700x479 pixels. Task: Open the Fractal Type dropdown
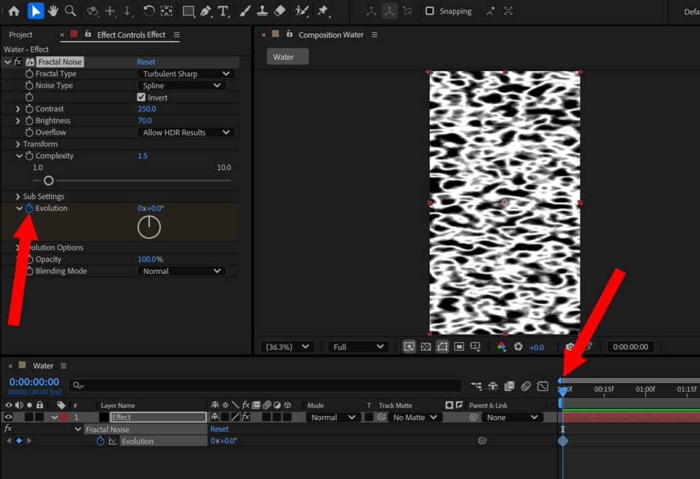[186, 74]
